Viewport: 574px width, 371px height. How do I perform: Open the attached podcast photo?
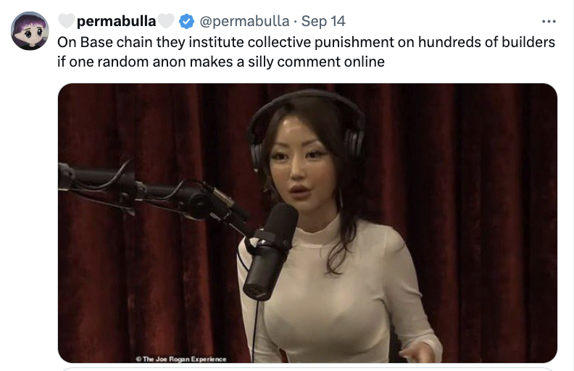307,223
